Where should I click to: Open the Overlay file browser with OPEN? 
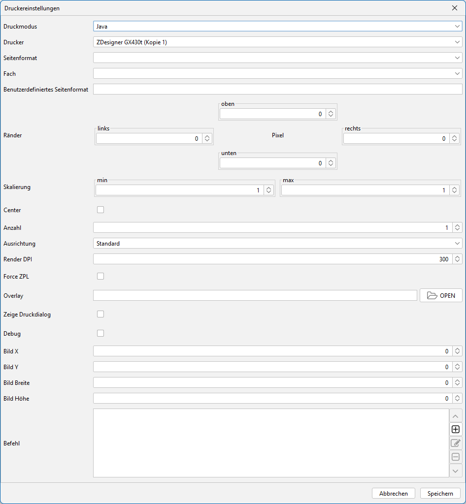441,295
